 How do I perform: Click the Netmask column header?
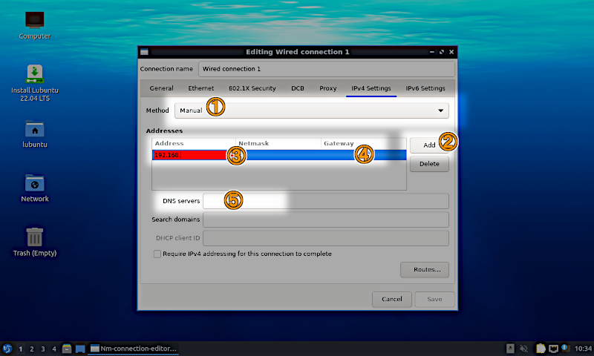[278, 143]
